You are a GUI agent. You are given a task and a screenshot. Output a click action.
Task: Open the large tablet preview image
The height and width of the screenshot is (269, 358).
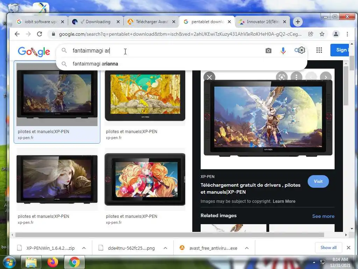tap(267, 119)
